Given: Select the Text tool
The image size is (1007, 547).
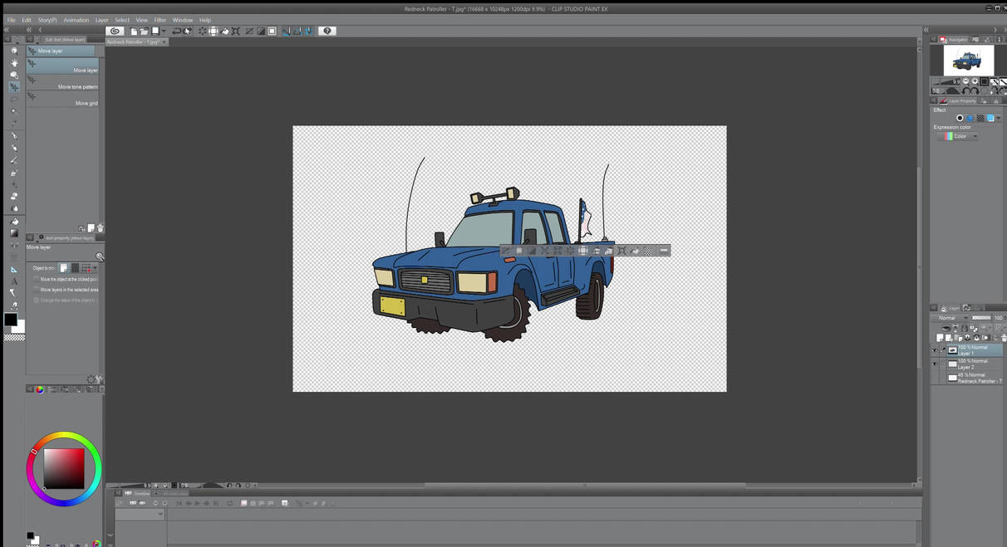Looking at the screenshot, I should [x=14, y=281].
